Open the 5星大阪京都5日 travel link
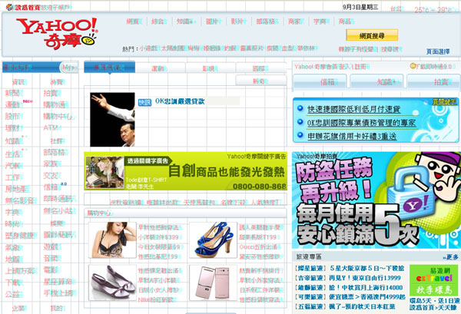Image resolution: width=461 pixels, height=314 pixels. coord(367,268)
